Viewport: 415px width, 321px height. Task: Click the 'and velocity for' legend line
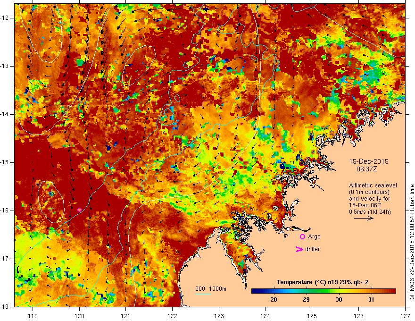[x=369, y=199]
